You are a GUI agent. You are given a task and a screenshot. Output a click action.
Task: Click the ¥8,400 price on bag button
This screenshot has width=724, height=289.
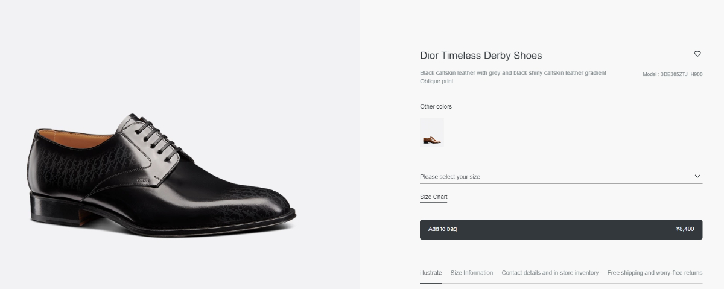pyautogui.click(x=685, y=229)
